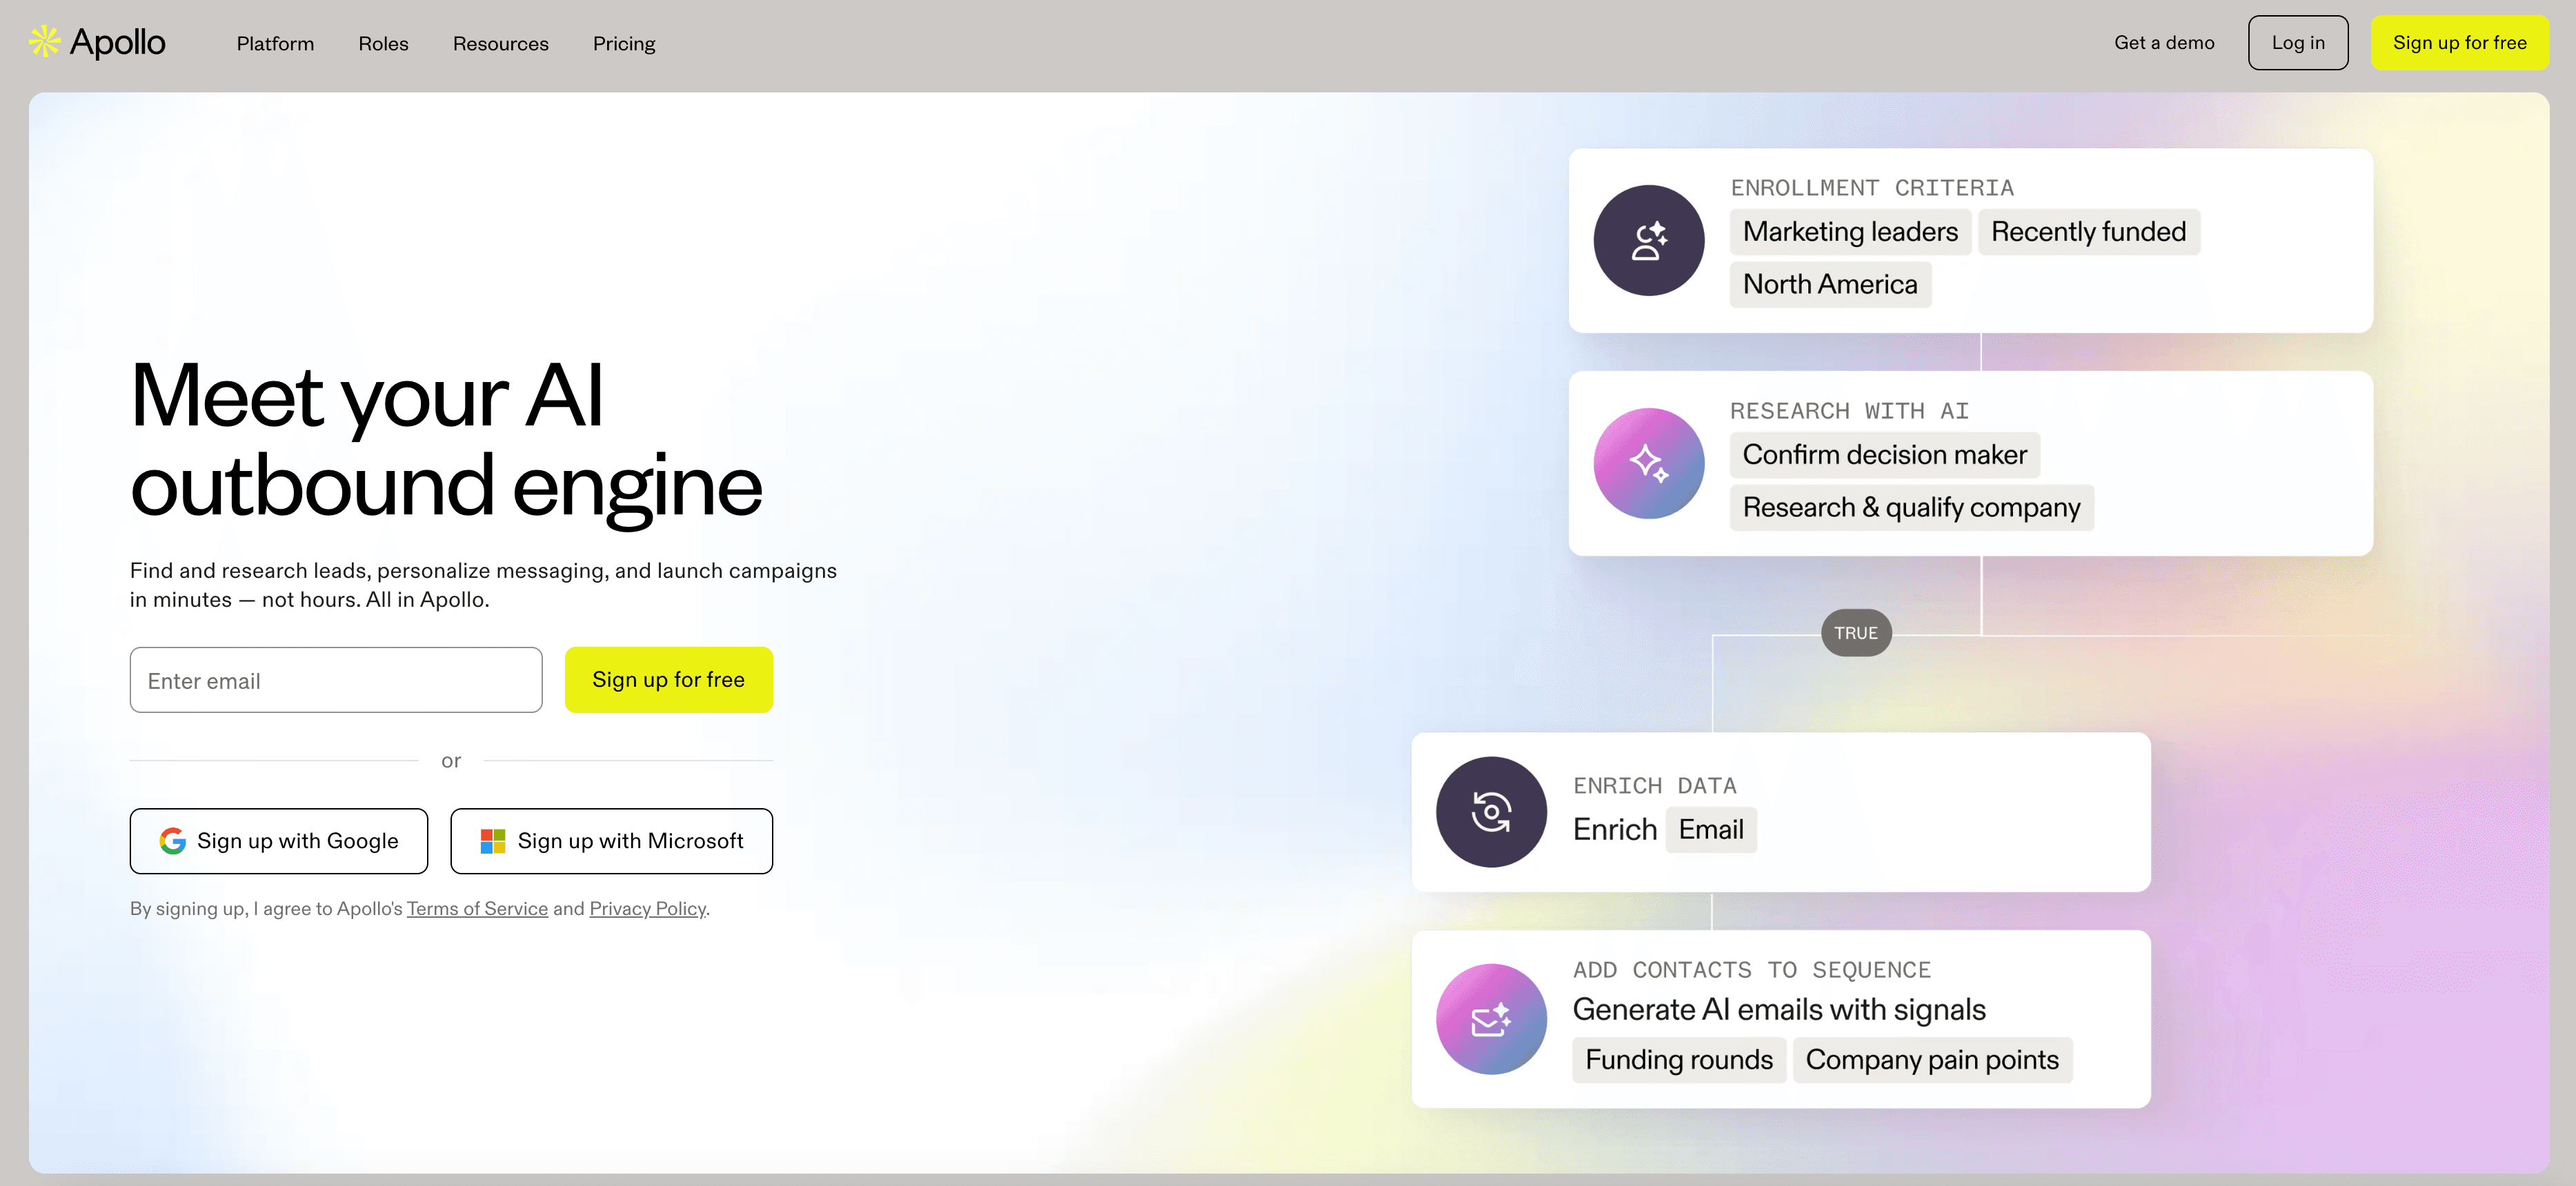Click the Enrollment Criteria person-sparkle icon
The height and width of the screenshot is (1186, 2576).
pos(1648,240)
